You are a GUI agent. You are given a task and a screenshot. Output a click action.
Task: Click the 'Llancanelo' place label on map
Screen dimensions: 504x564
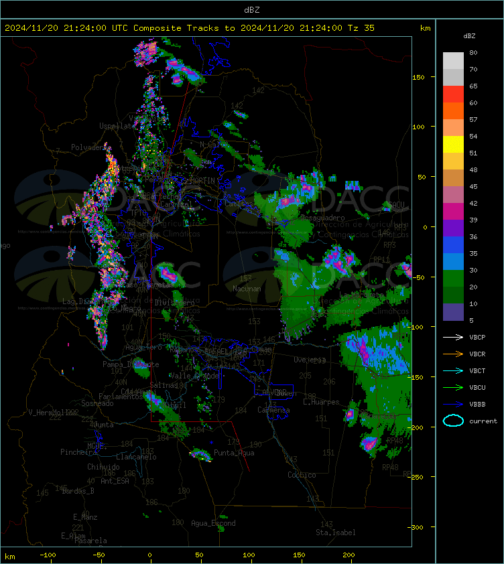pos(137,457)
